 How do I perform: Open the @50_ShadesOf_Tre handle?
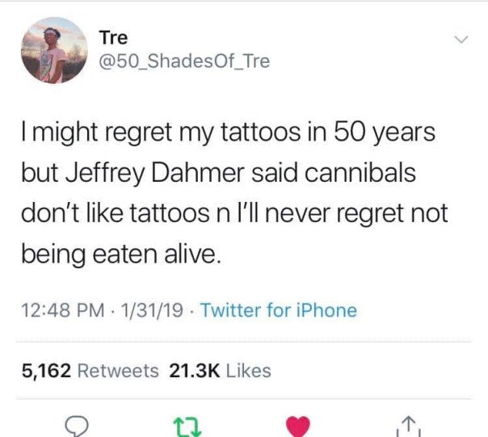coord(184,61)
